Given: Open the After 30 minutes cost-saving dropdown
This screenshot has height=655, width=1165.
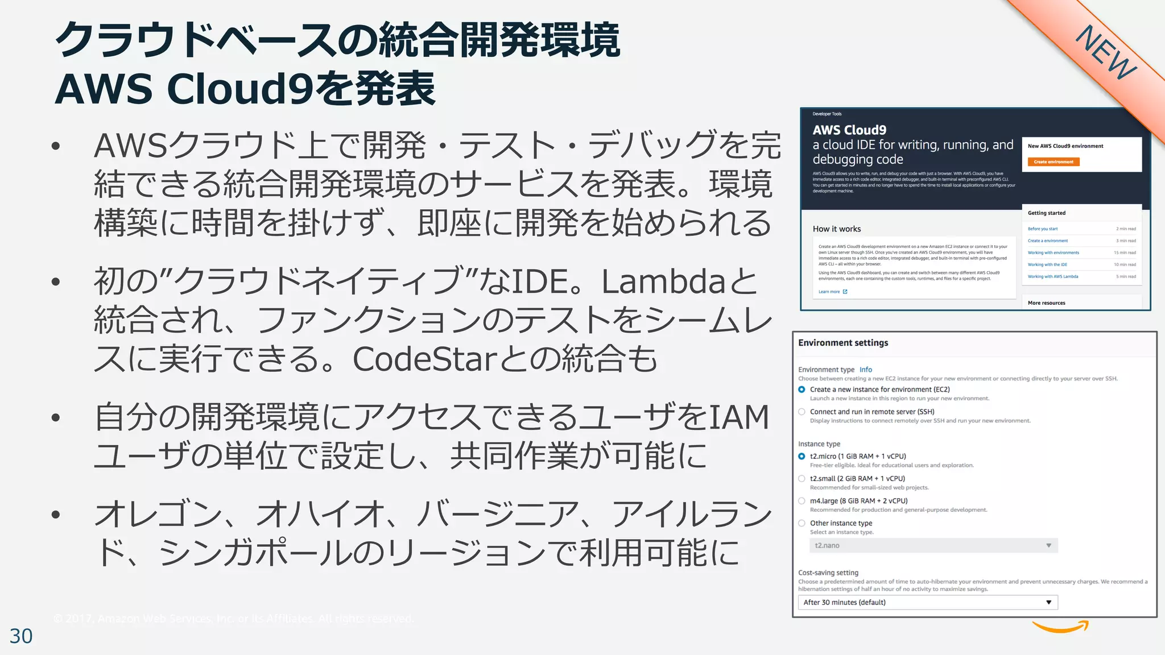Looking at the screenshot, I should (x=927, y=602).
